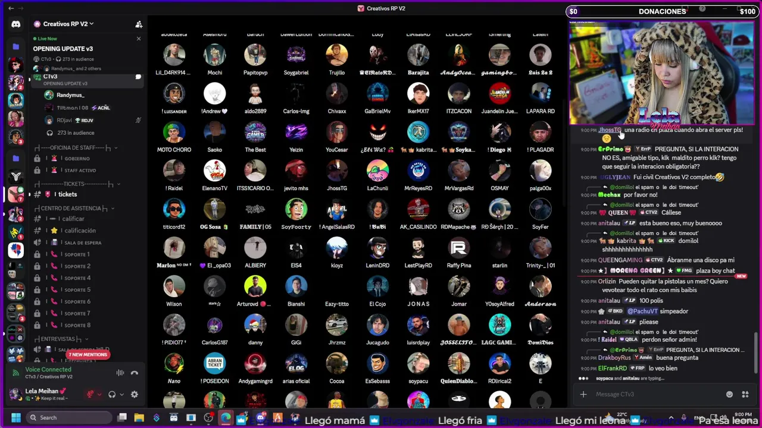Viewport: 762px width, 428px height.
Task: Click the add attachment plus icon
Action: tap(583, 394)
